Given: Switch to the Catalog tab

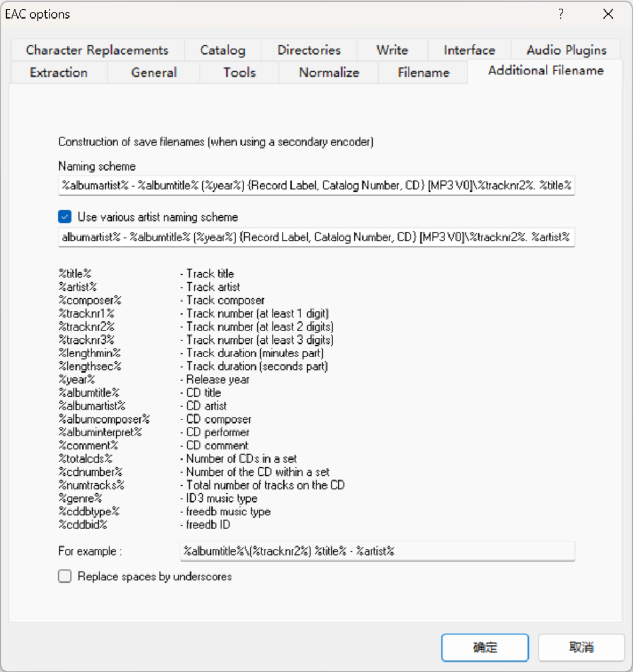Looking at the screenshot, I should 222,50.
